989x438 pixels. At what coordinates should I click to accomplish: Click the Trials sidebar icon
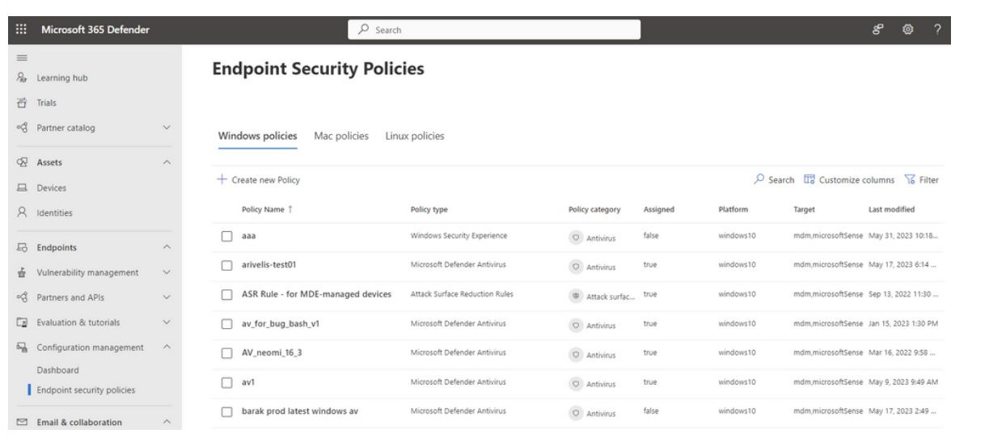[x=22, y=103]
